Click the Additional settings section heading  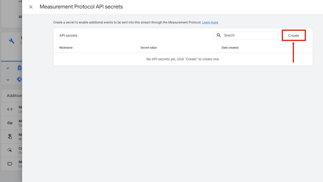(x=14, y=96)
